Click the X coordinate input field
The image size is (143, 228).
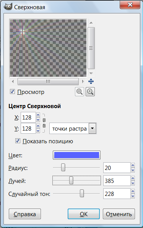click(x=28, y=117)
